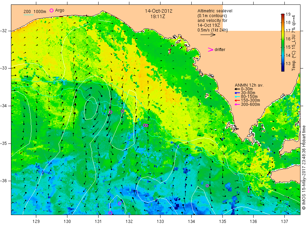Click the Argo float marker near 131.7°E, 36.6°S

120,203
